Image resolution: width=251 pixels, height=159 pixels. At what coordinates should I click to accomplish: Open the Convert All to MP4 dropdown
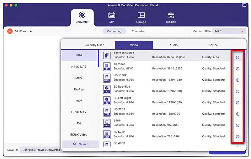(229, 31)
